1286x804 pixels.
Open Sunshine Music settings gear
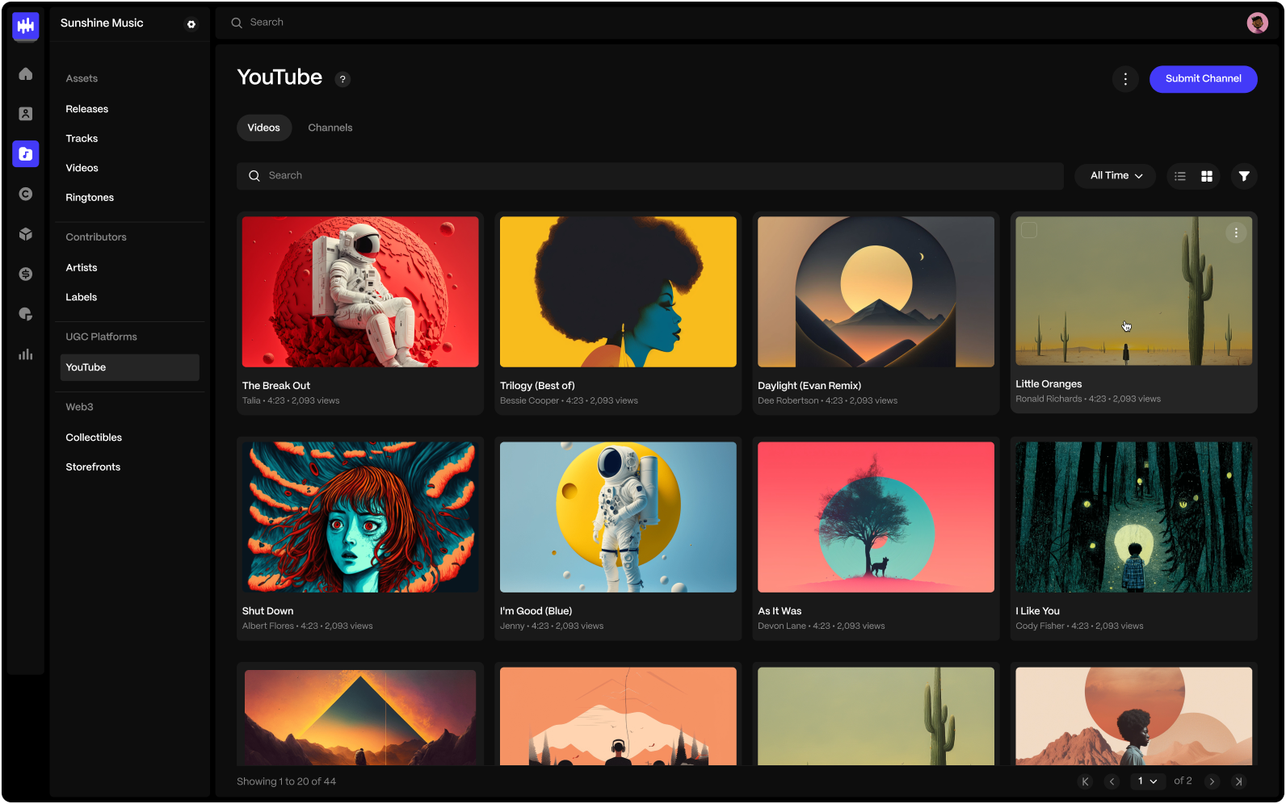tap(191, 24)
